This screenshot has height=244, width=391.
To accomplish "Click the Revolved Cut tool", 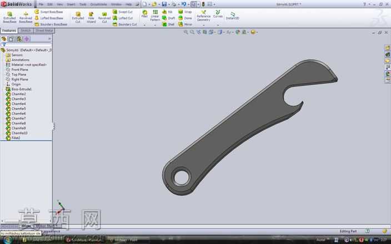I will pos(104,17).
